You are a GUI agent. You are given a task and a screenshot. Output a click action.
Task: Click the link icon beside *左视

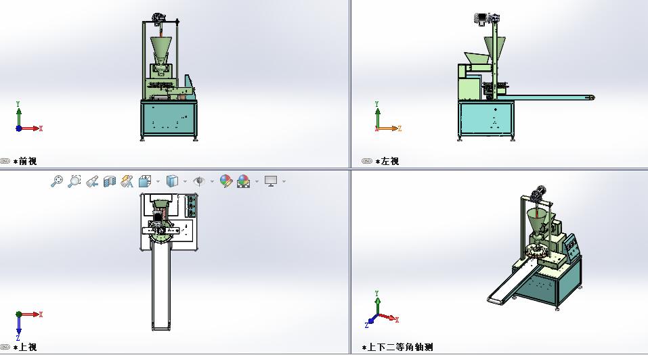[366, 161]
